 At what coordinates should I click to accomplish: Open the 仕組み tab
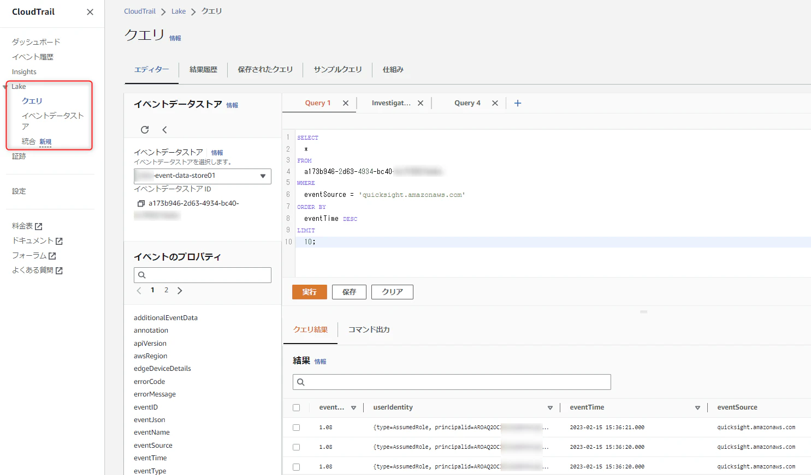click(x=393, y=70)
